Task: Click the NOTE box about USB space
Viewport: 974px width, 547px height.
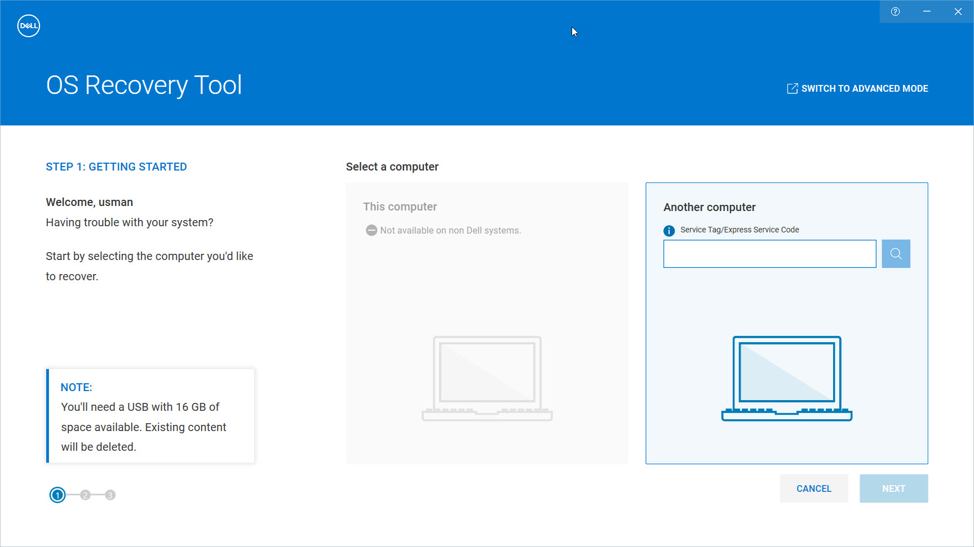Action: tap(150, 416)
